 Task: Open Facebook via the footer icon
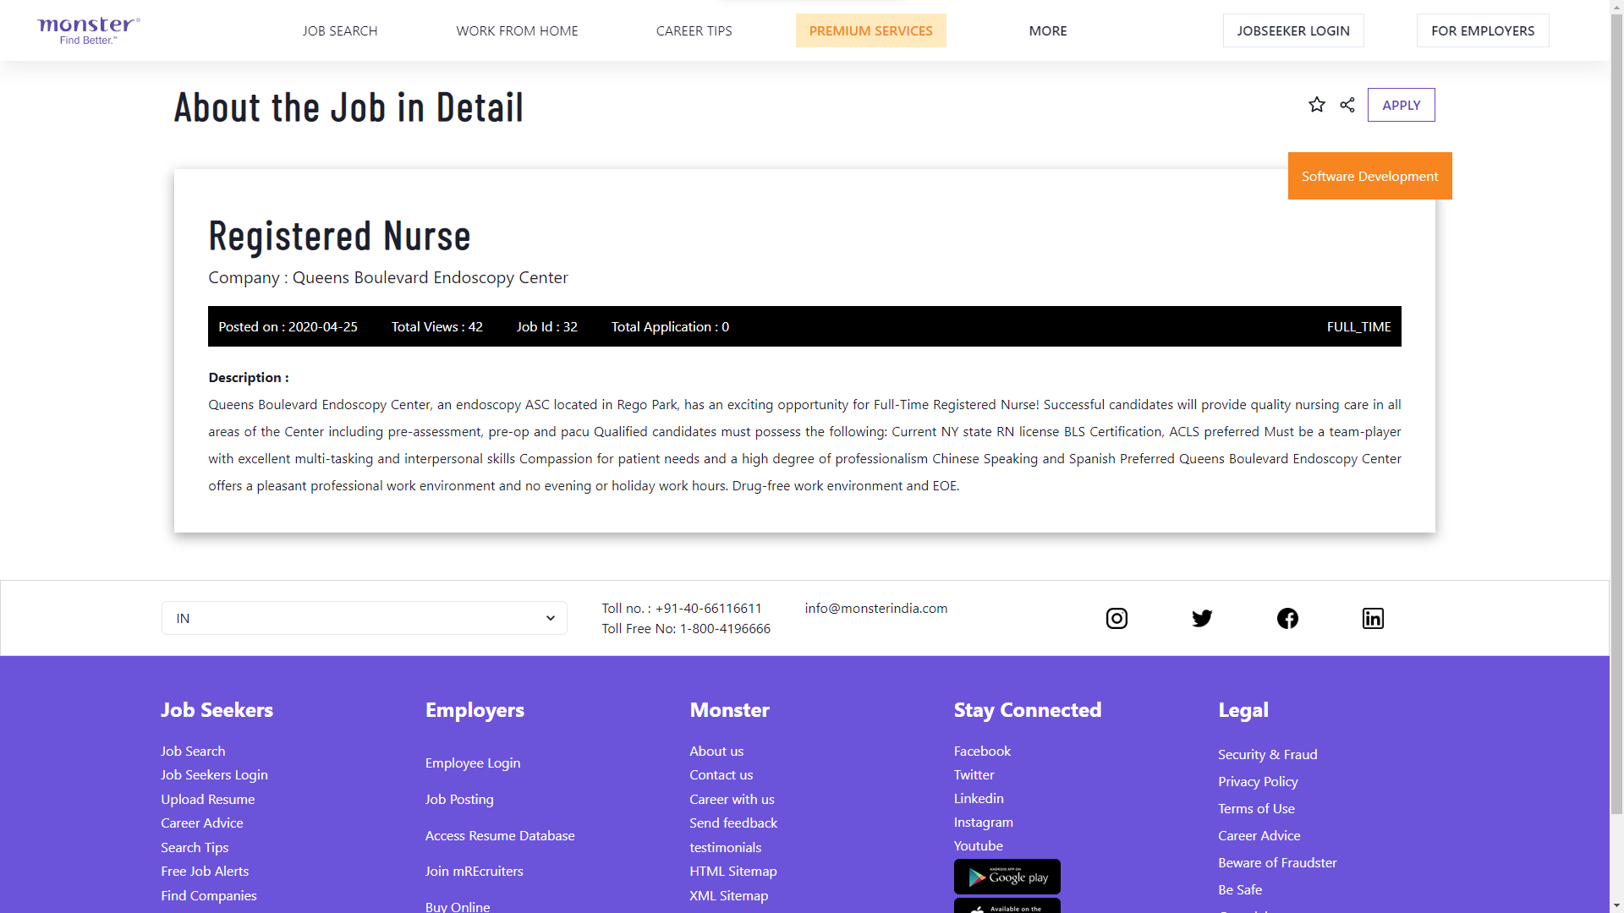click(1287, 618)
